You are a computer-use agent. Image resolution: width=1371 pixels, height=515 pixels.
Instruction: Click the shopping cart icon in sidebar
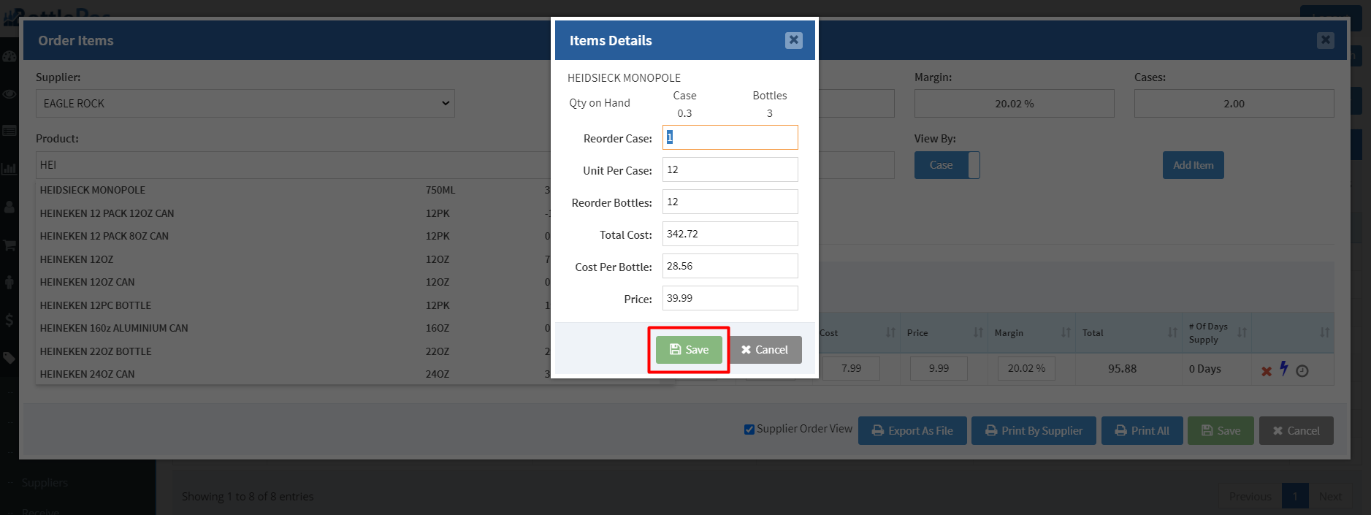pyautogui.click(x=9, y=245)
